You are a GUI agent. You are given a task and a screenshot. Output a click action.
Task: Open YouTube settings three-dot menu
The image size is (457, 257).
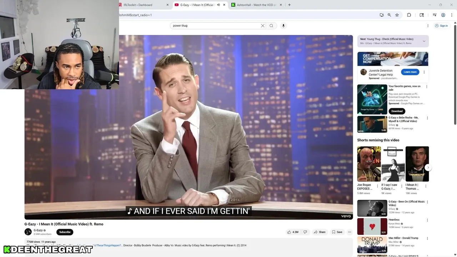pyautogui.click(x=428, y=26)
